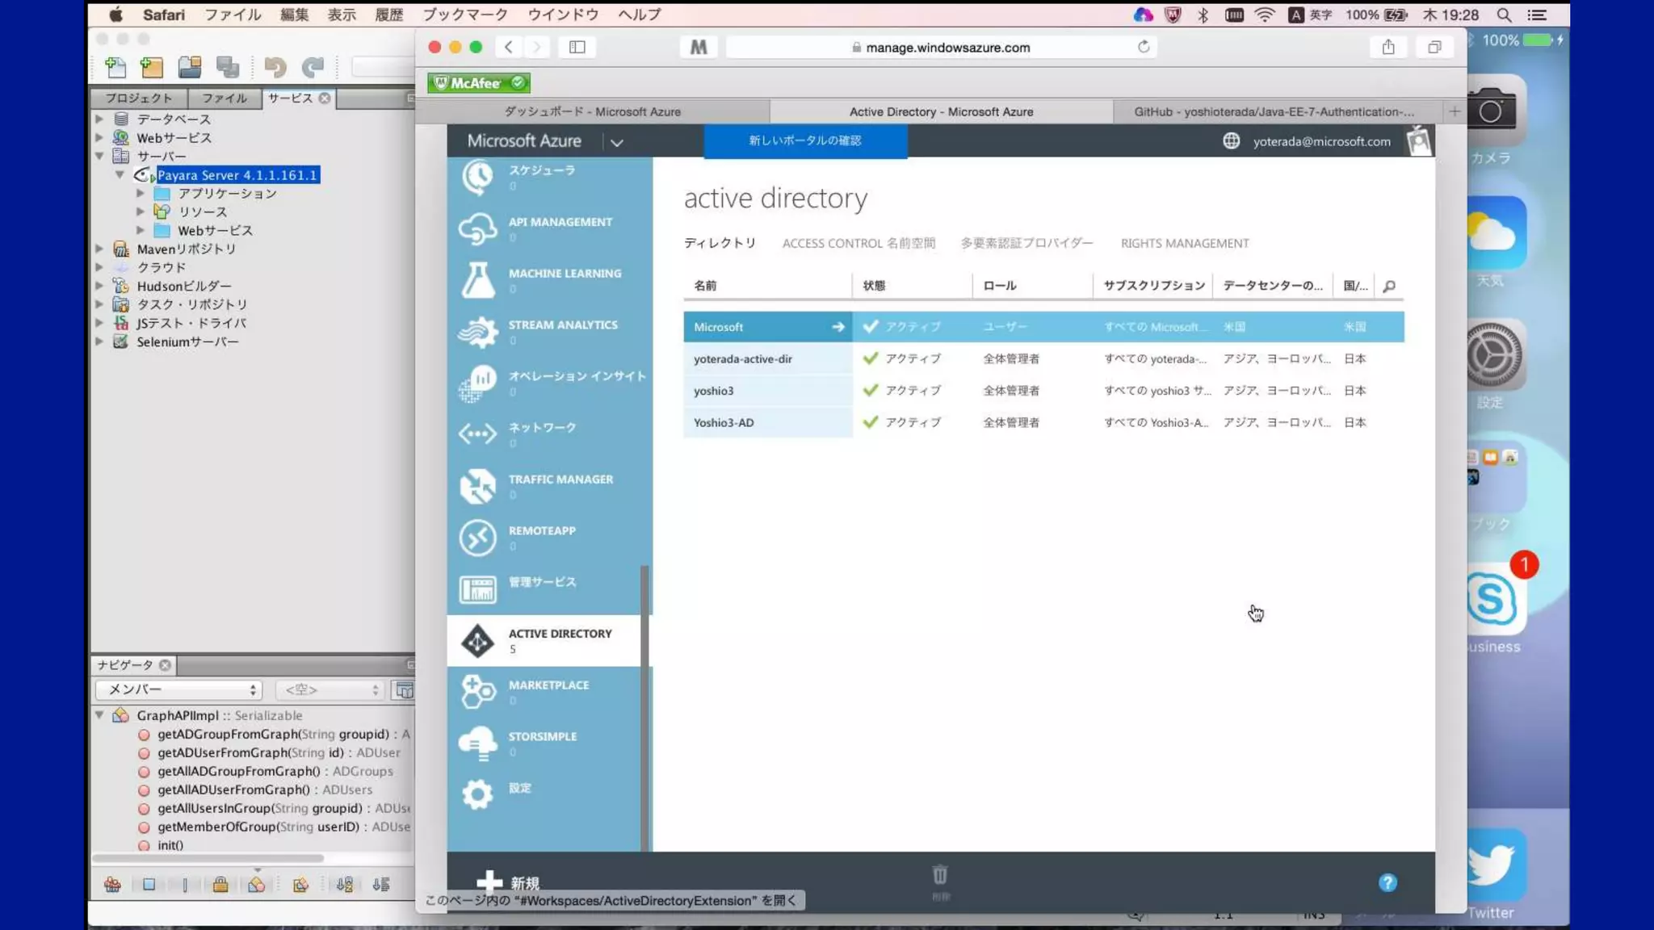Open Machine Learning in Azure sidebar

point(564,274)
